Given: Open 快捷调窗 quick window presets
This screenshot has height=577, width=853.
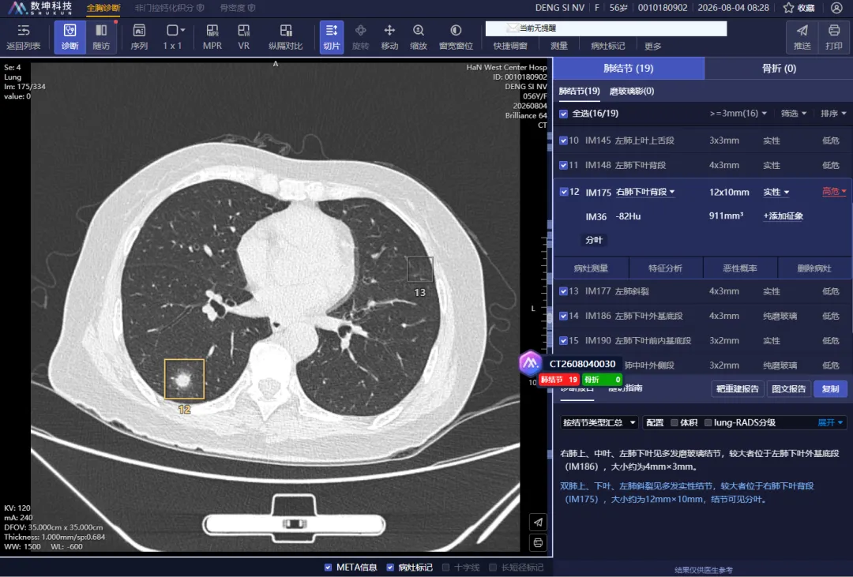Looking at the screenshot, I should (509, 47).
